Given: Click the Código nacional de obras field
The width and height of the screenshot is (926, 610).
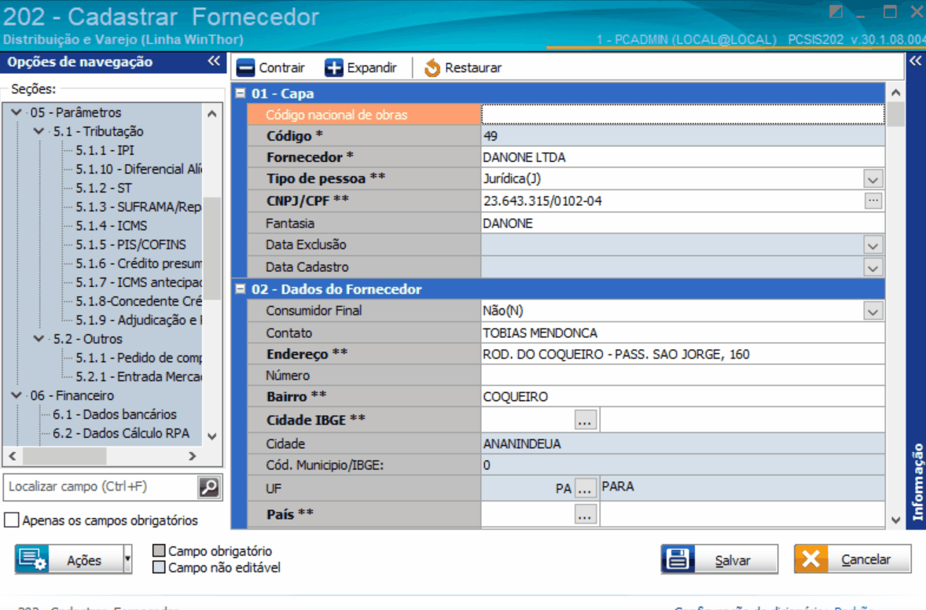Looking at the screenshot, I should (x=682, y=115).
